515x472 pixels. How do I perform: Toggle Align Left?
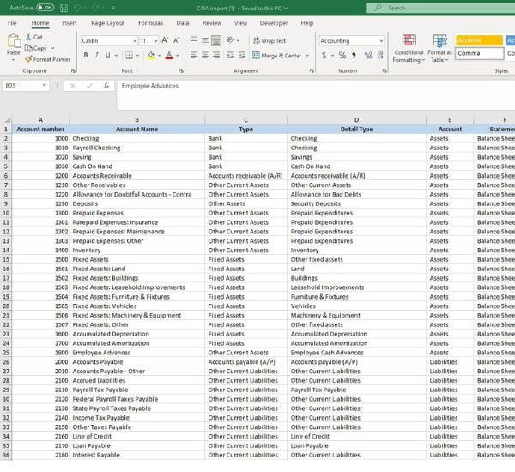coord(194,55)
